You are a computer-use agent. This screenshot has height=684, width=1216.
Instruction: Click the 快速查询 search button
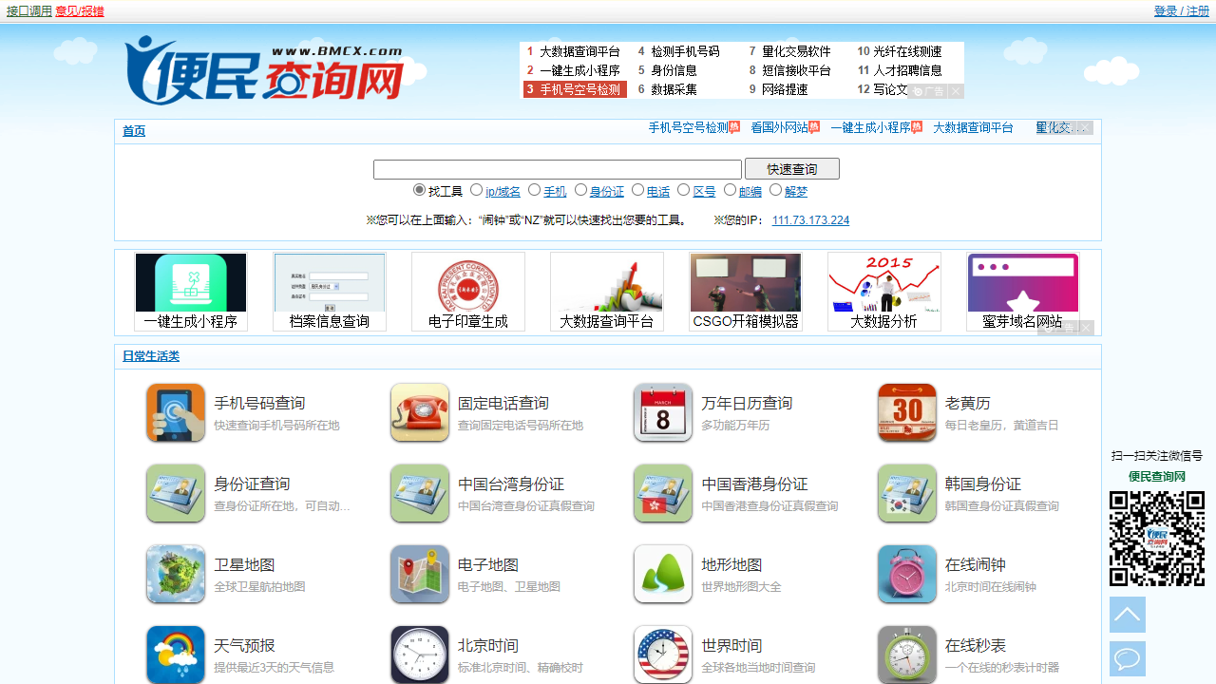pos(792,169)
